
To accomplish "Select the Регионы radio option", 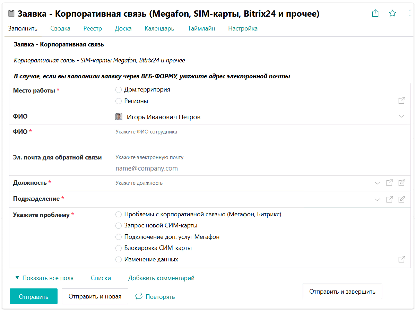I will pyautogui.click(x=119, y=101).
